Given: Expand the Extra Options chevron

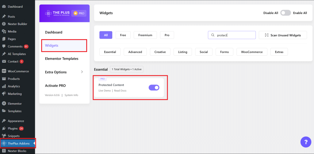Looking at the screenshot, I should 82,72.
